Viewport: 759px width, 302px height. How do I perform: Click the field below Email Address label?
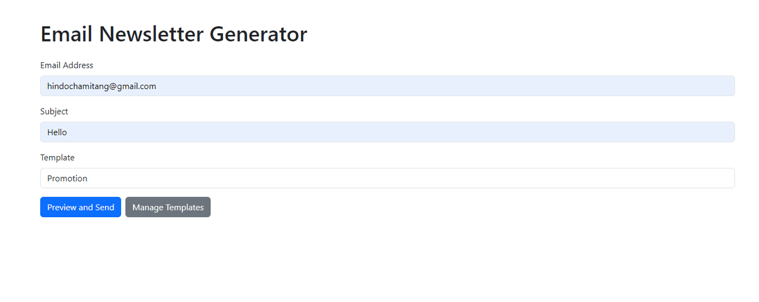click(387, 86)
